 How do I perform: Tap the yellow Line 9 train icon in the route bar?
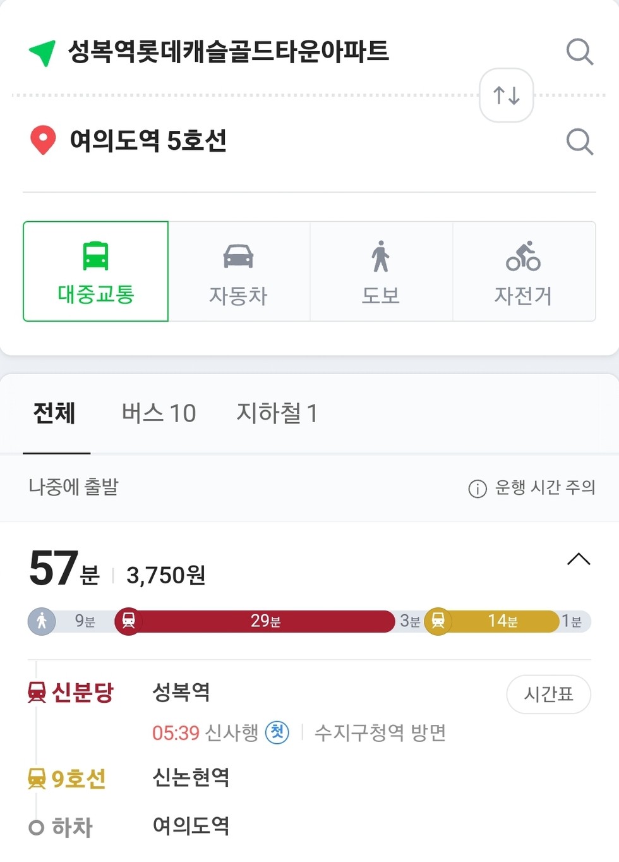(438, 621)
